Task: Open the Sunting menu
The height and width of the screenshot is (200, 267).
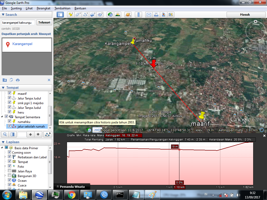Action: pos(16,8)
